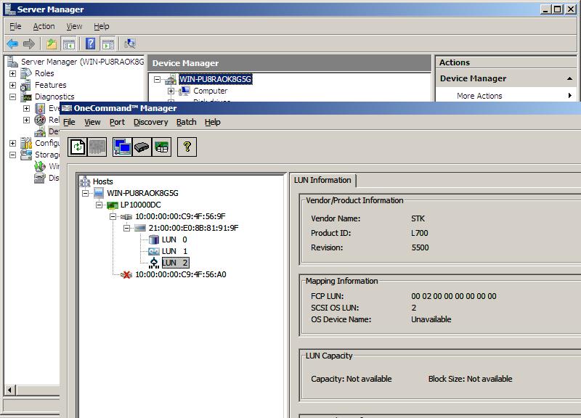Click the LUN 0 disk icon

pyautogui.click(x=154, y=239)
